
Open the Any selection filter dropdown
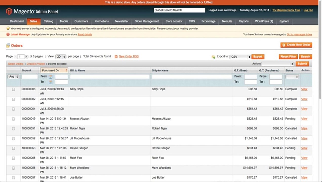(13, 76)
